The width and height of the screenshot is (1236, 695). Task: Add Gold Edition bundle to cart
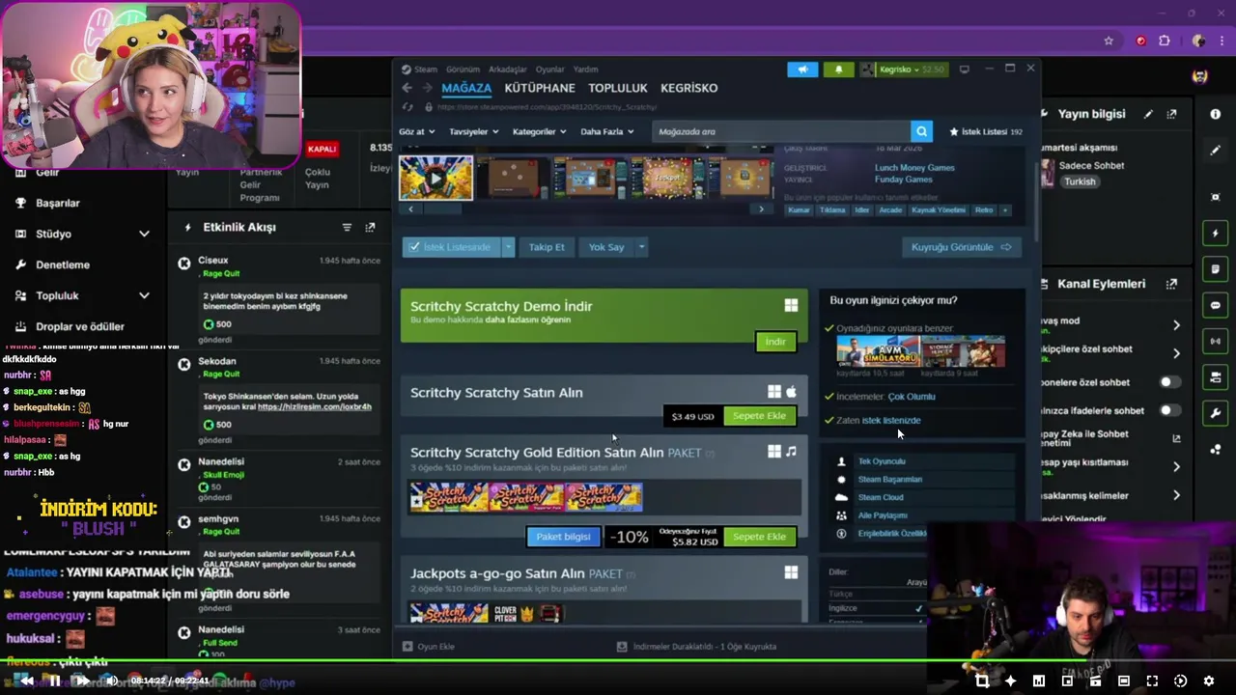tap(759, 537)
